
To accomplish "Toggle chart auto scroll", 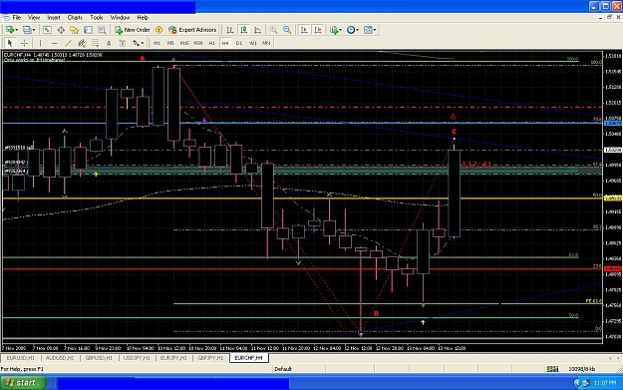I will tap(304, 30).
